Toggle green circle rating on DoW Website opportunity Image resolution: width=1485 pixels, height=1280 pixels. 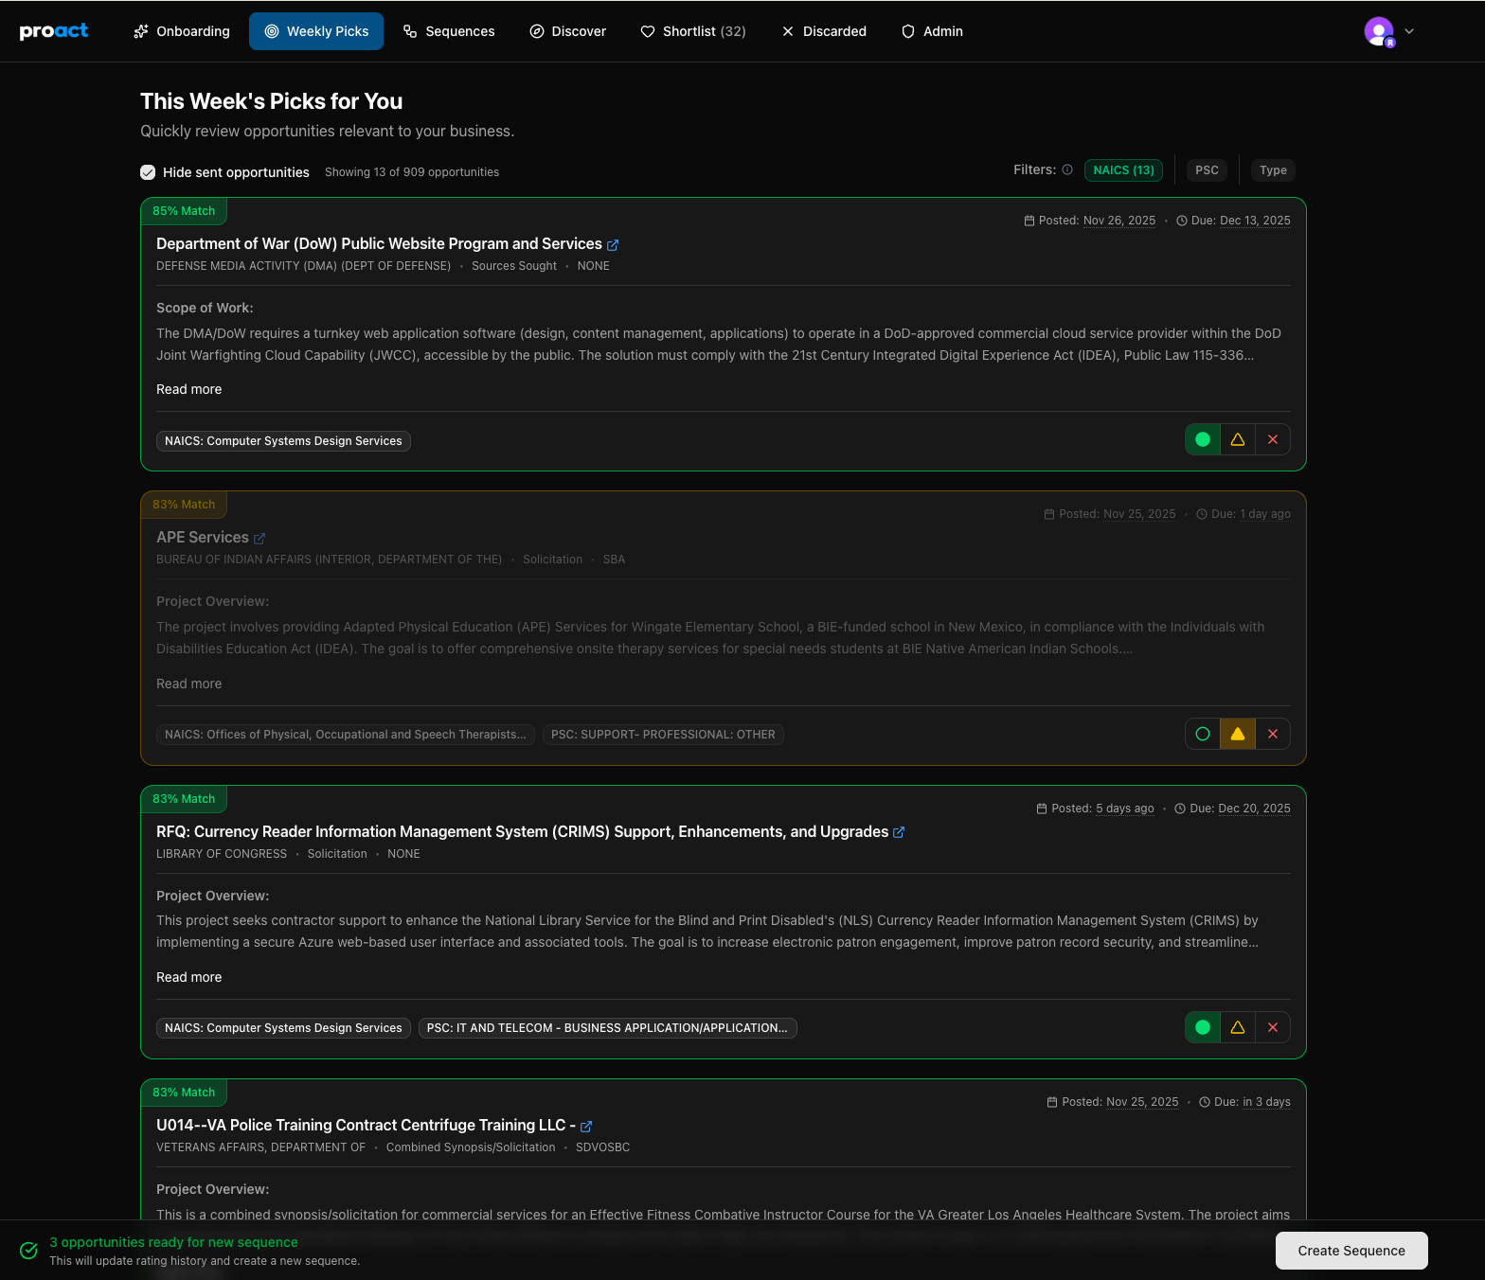pyautogui.click(x=1203, y=439)
